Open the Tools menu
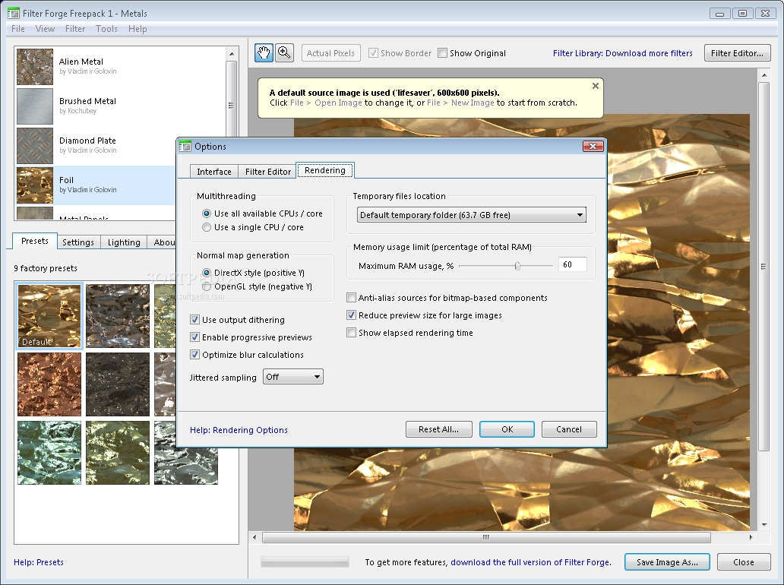 (106, 29)
